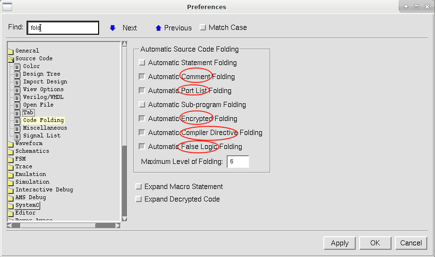The image size is (435, 257).
Task: Click the Signal List page icon
Action: pyautogui.click(x=17, y=136)
